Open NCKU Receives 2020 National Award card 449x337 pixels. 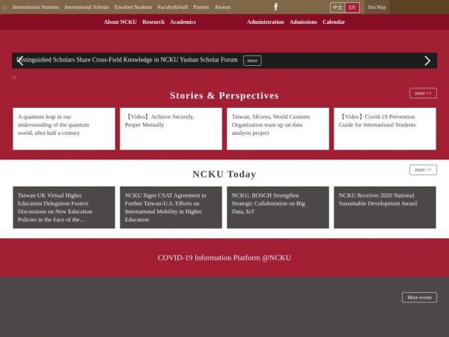(x=385, y=207)
